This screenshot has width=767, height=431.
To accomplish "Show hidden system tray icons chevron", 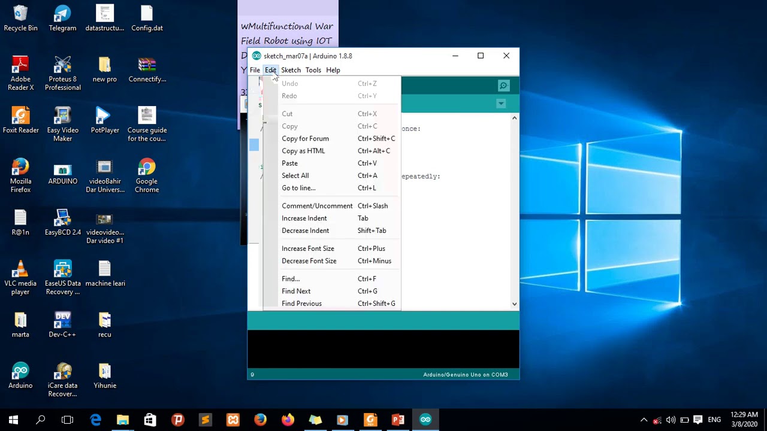I will coord(644,420).
